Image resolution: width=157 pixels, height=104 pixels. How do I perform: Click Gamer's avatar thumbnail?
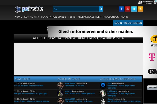pyautogui.click(x=103, y=101)
